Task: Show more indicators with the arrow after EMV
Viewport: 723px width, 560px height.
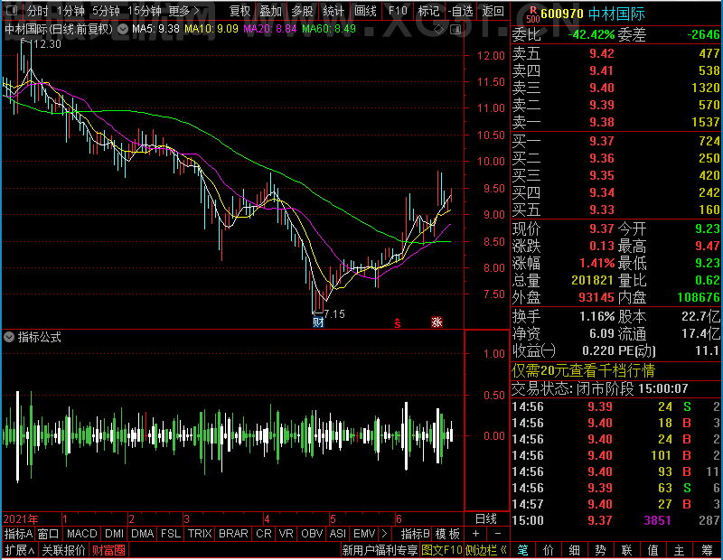Action: coord(385,534)
